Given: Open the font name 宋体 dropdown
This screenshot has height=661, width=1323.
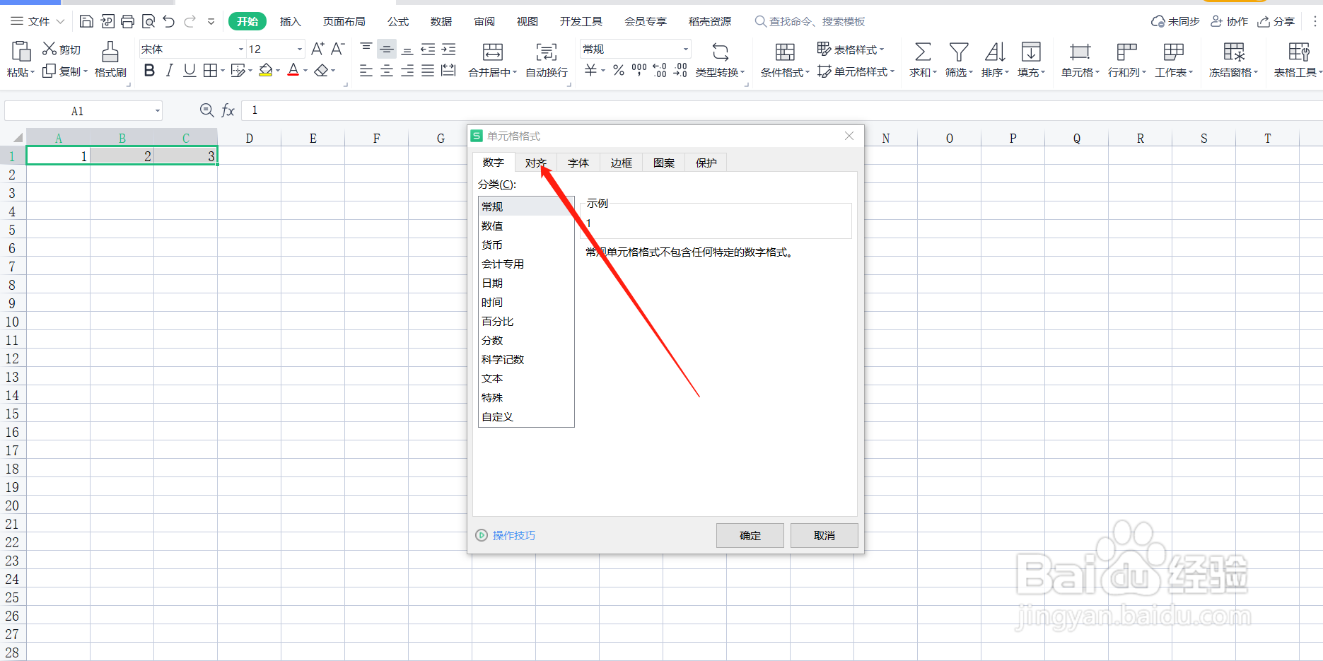Looking at the screenshot, I should coord(240,48).
